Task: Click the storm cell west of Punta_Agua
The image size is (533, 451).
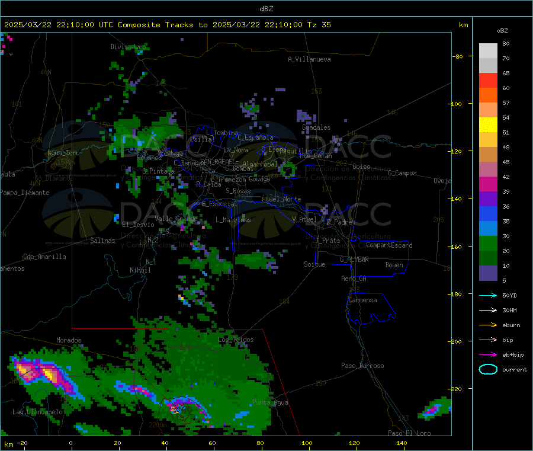Action: (184, 410)
